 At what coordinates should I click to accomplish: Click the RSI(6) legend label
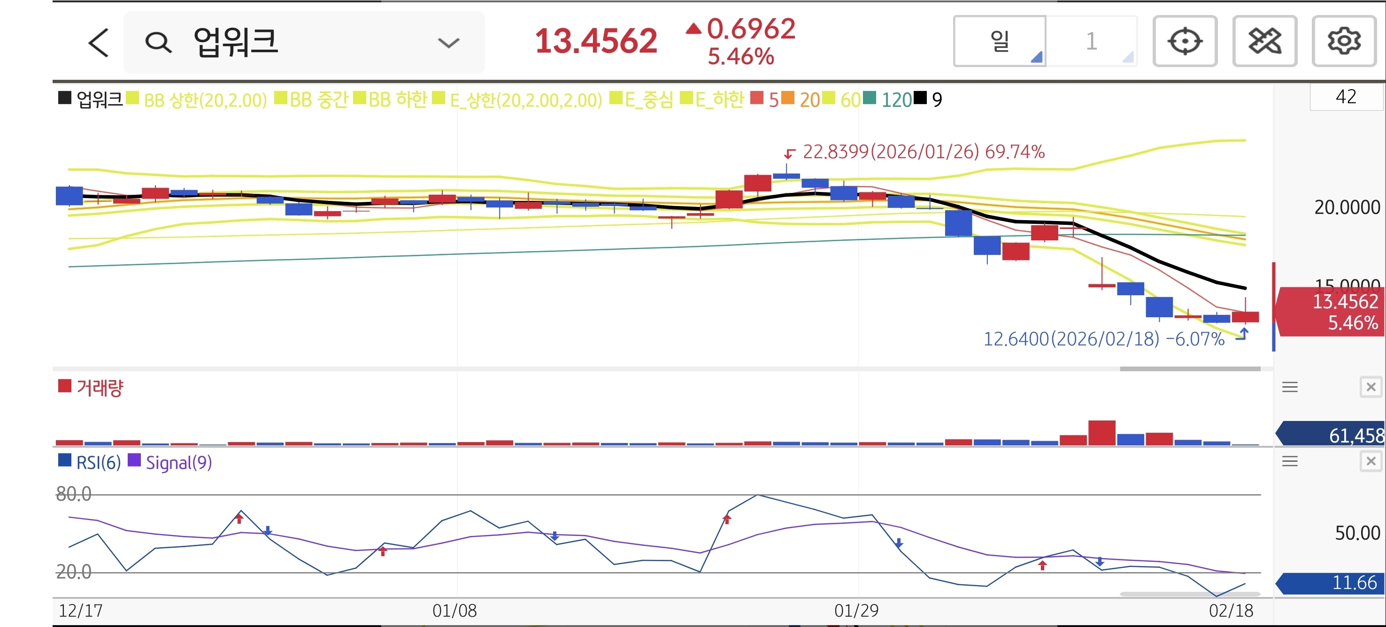[98, 462]
